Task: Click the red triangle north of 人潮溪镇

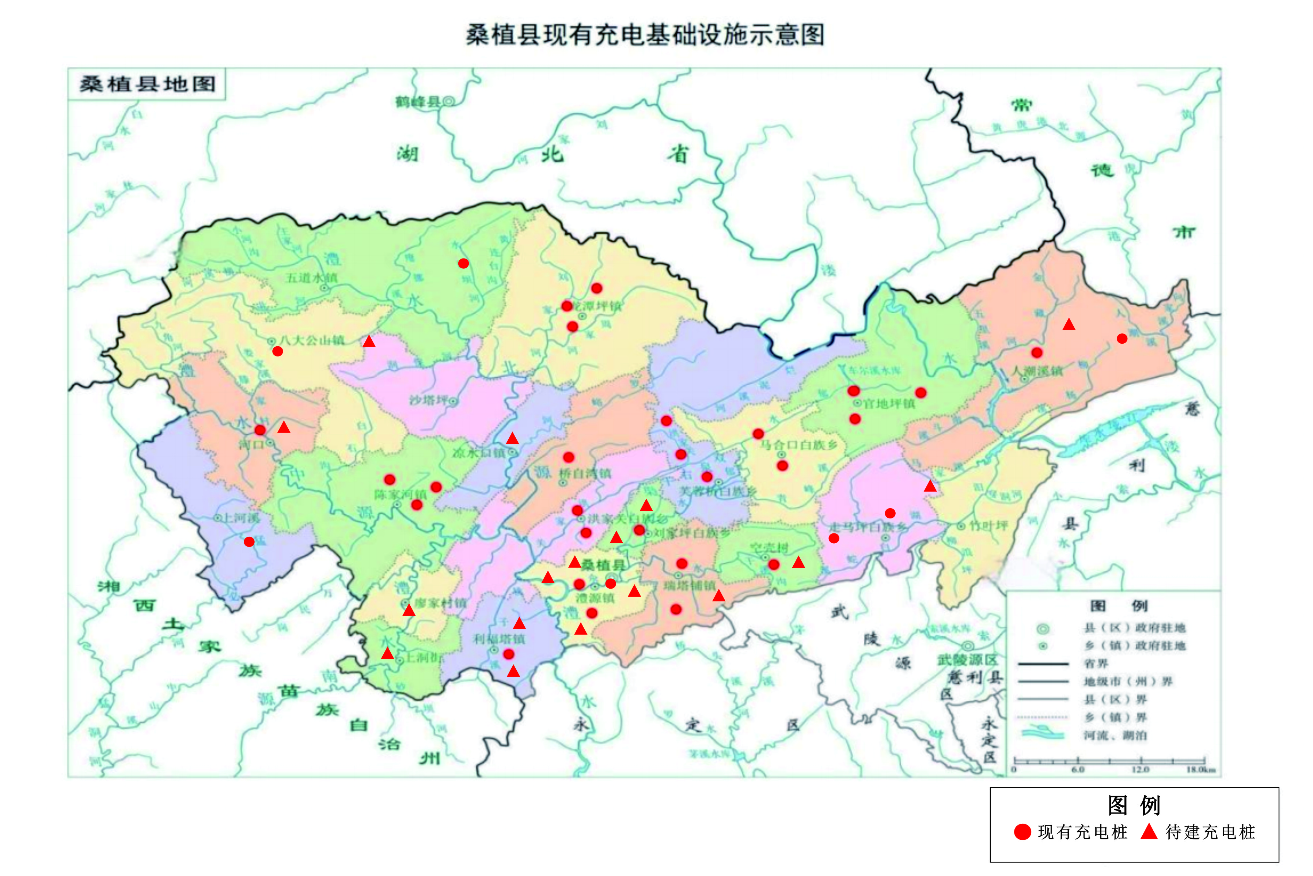Action: point(1069,324)
